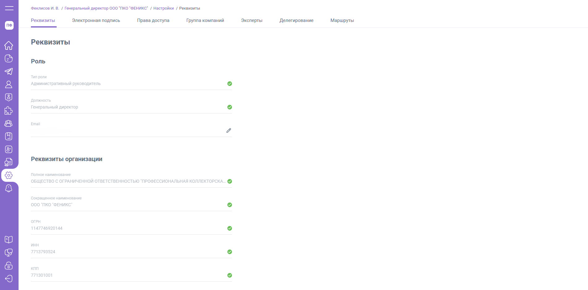Open the paper plane send icon
Image resolution: width=588 pixels, height=290 pixels.
tap(9, 71)
